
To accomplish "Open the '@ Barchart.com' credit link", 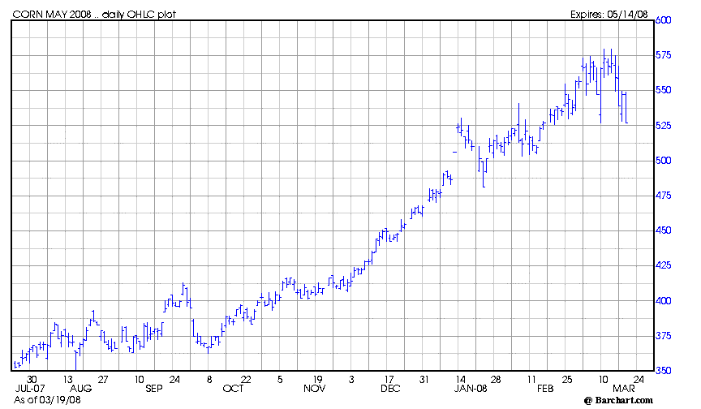I will pos(618,400).
